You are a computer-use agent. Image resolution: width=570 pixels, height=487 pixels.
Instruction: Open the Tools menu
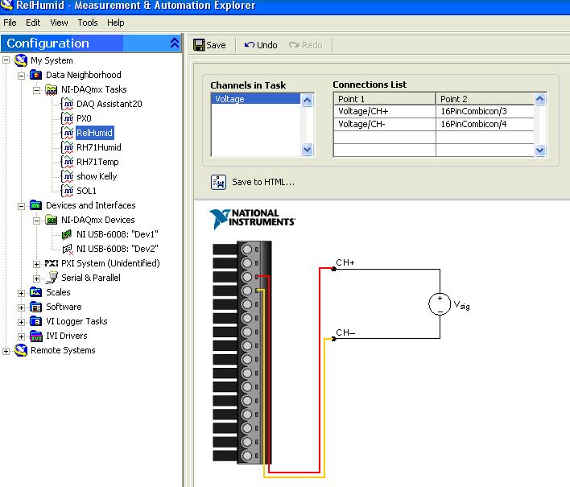[88, 23]
